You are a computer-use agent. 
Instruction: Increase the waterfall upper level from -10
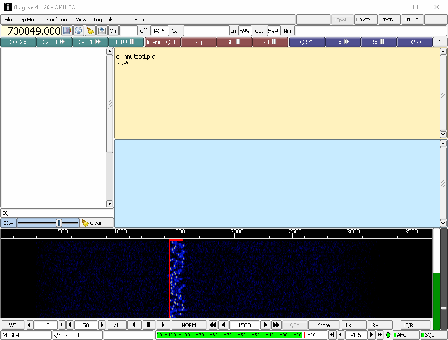tap(61, 325)
